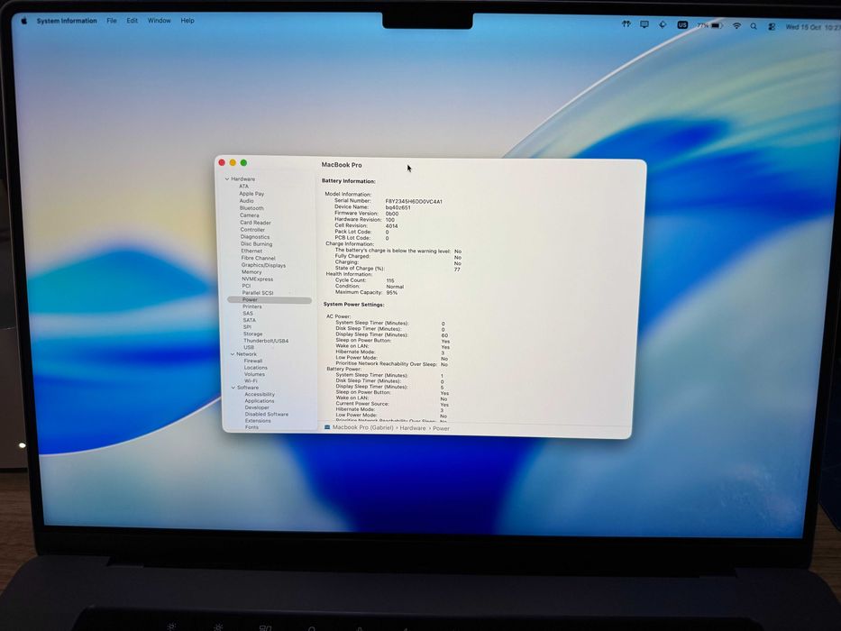
Task: Click the network arrows menu bar icon
Action: 626,24
